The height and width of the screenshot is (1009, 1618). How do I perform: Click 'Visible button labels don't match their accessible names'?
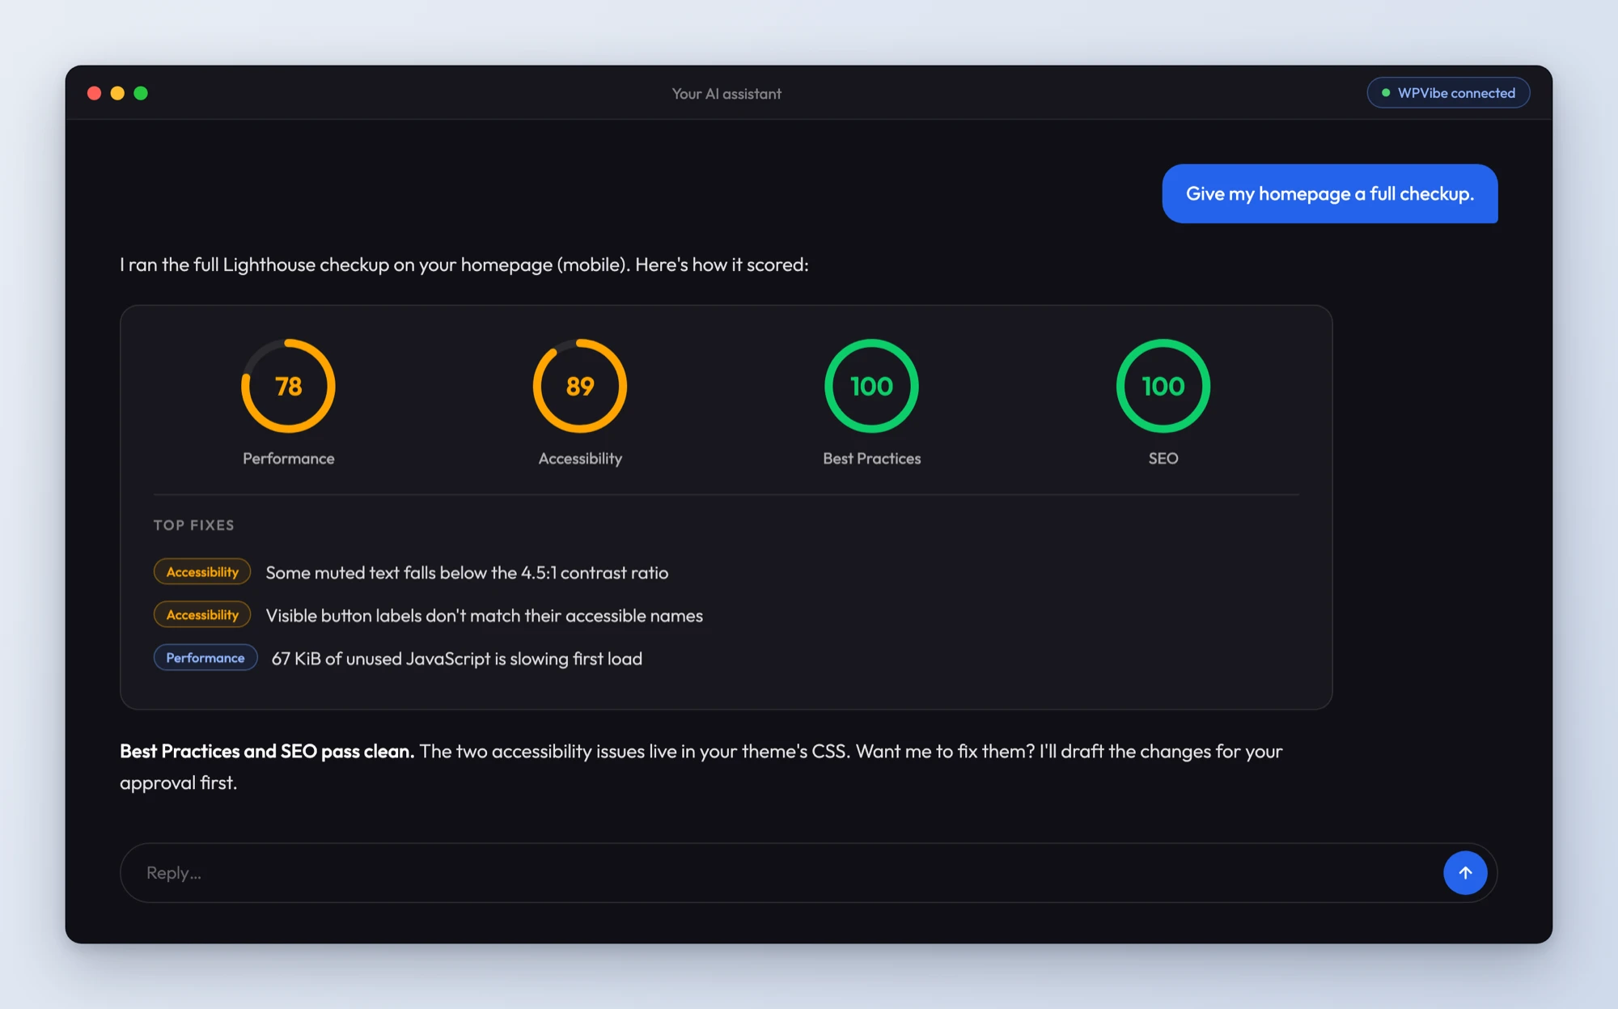coord(484,615)
